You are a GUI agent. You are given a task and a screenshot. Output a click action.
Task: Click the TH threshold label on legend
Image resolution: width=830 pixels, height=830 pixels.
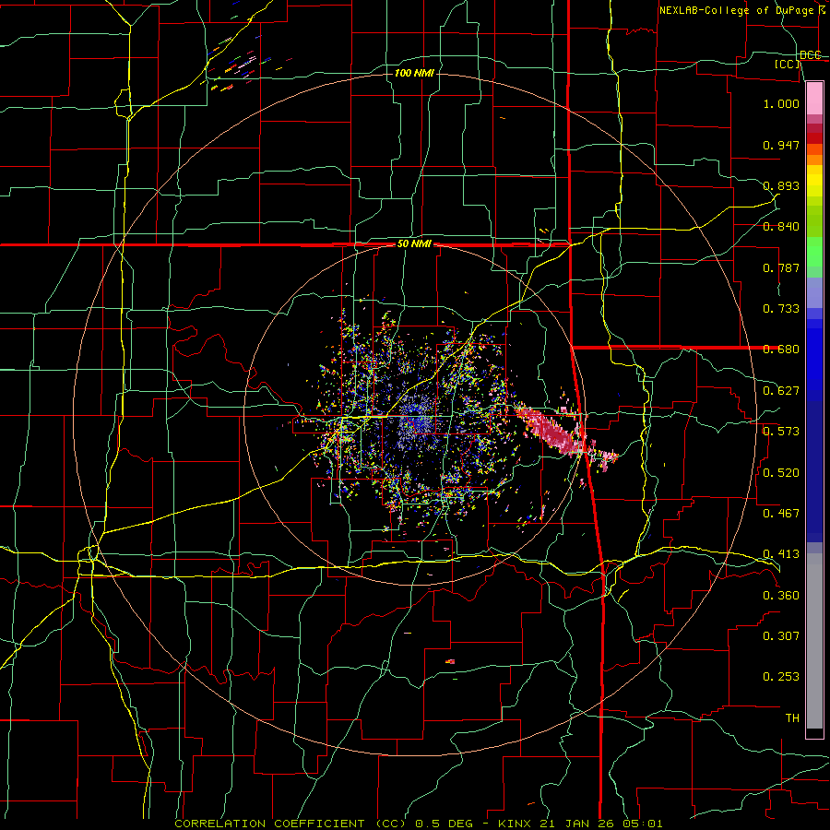pyautogui.click(x=792, y=717)
